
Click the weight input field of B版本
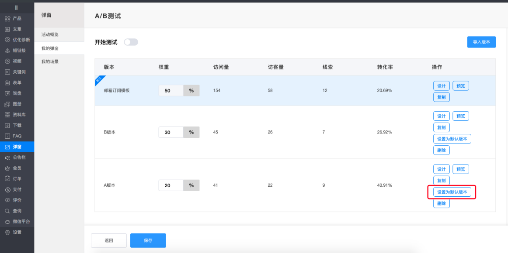pos(170,132)
